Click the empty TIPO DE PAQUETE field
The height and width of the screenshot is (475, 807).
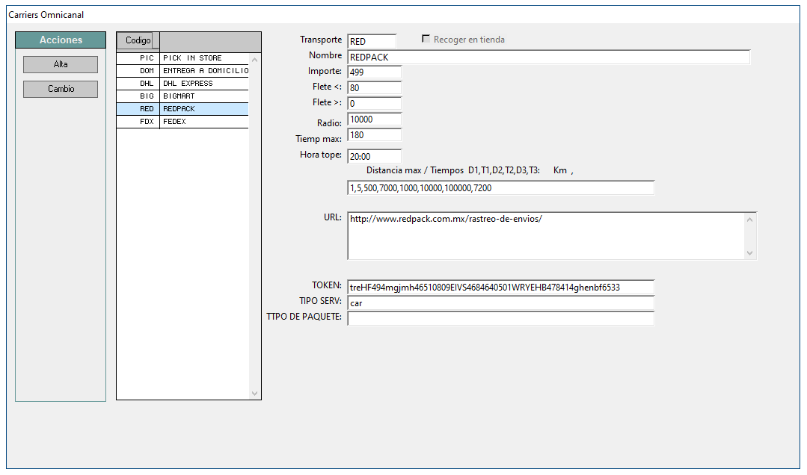[501, 319]
